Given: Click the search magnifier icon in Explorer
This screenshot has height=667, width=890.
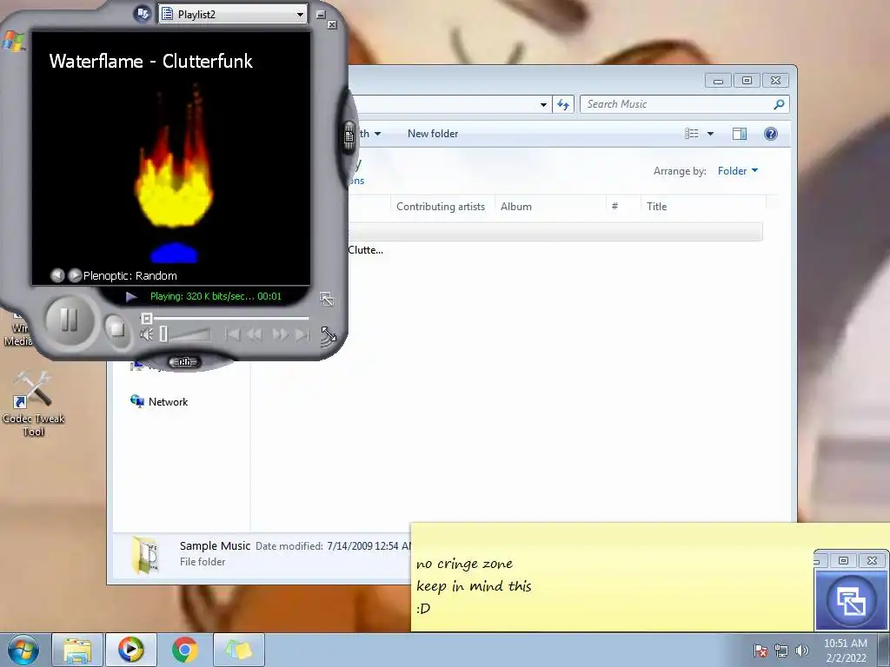Looking at the screenshot, I should (780, 104).
